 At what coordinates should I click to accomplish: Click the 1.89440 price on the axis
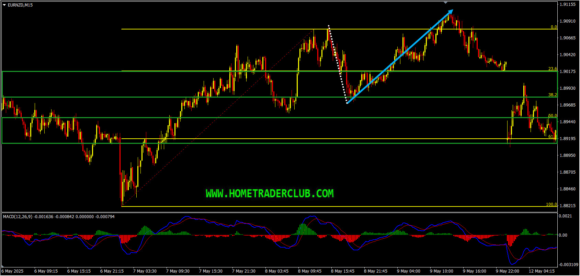click(x=568, y=122)
